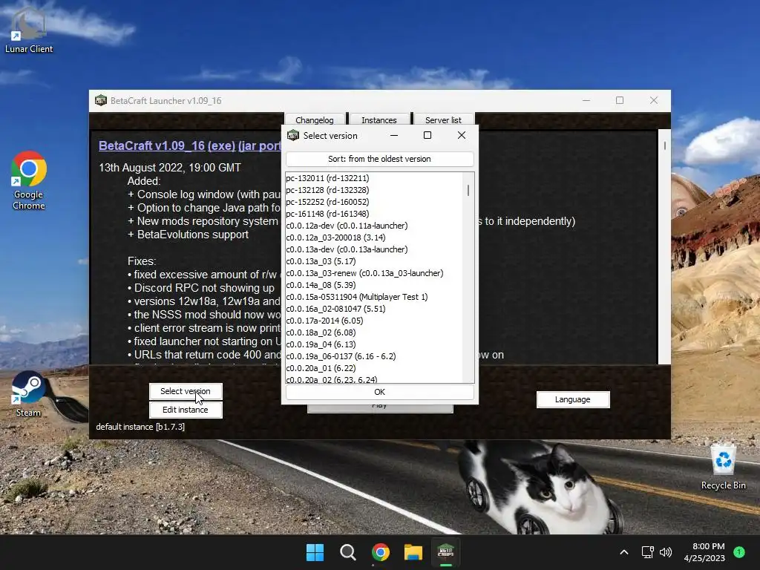Select version c0.0.18a_02 (6.08)
The height and width of the screenshot is (570, 760).
click(x=374, y=332)
